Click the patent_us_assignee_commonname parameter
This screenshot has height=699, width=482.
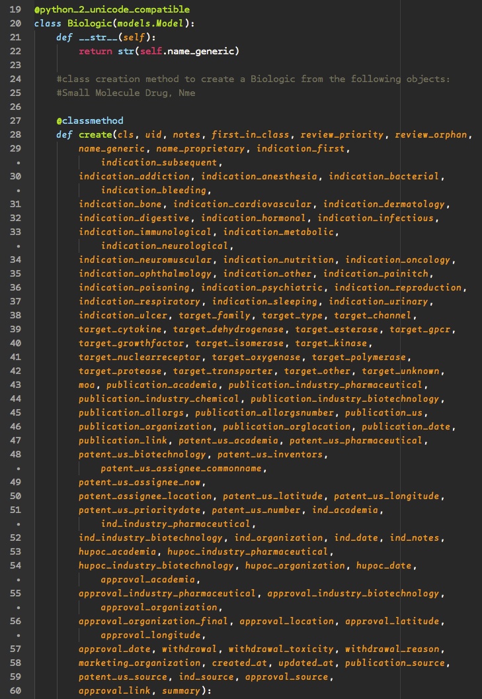coord(181,468)
